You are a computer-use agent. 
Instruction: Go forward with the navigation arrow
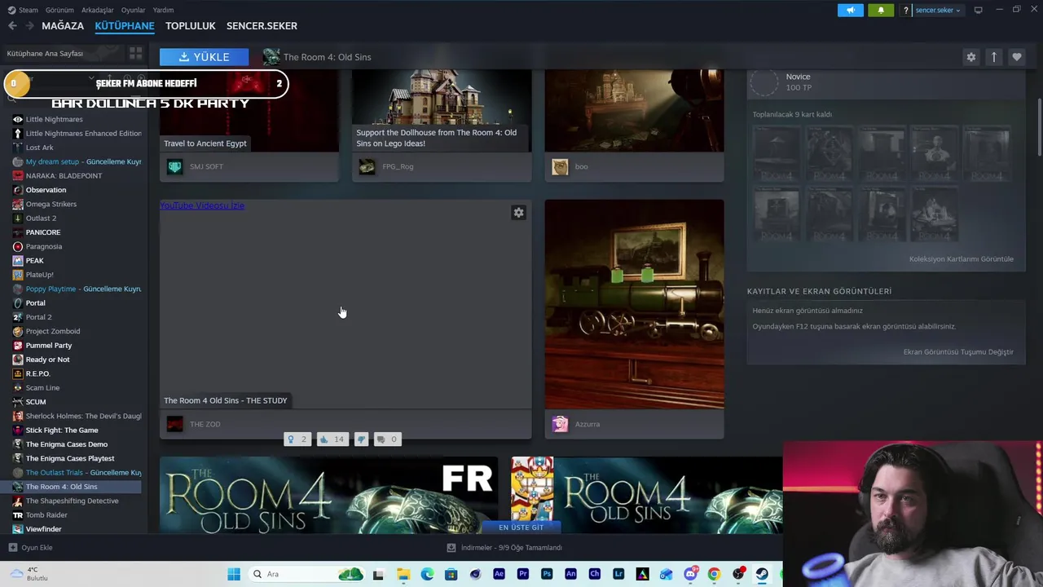pos(29,26)
